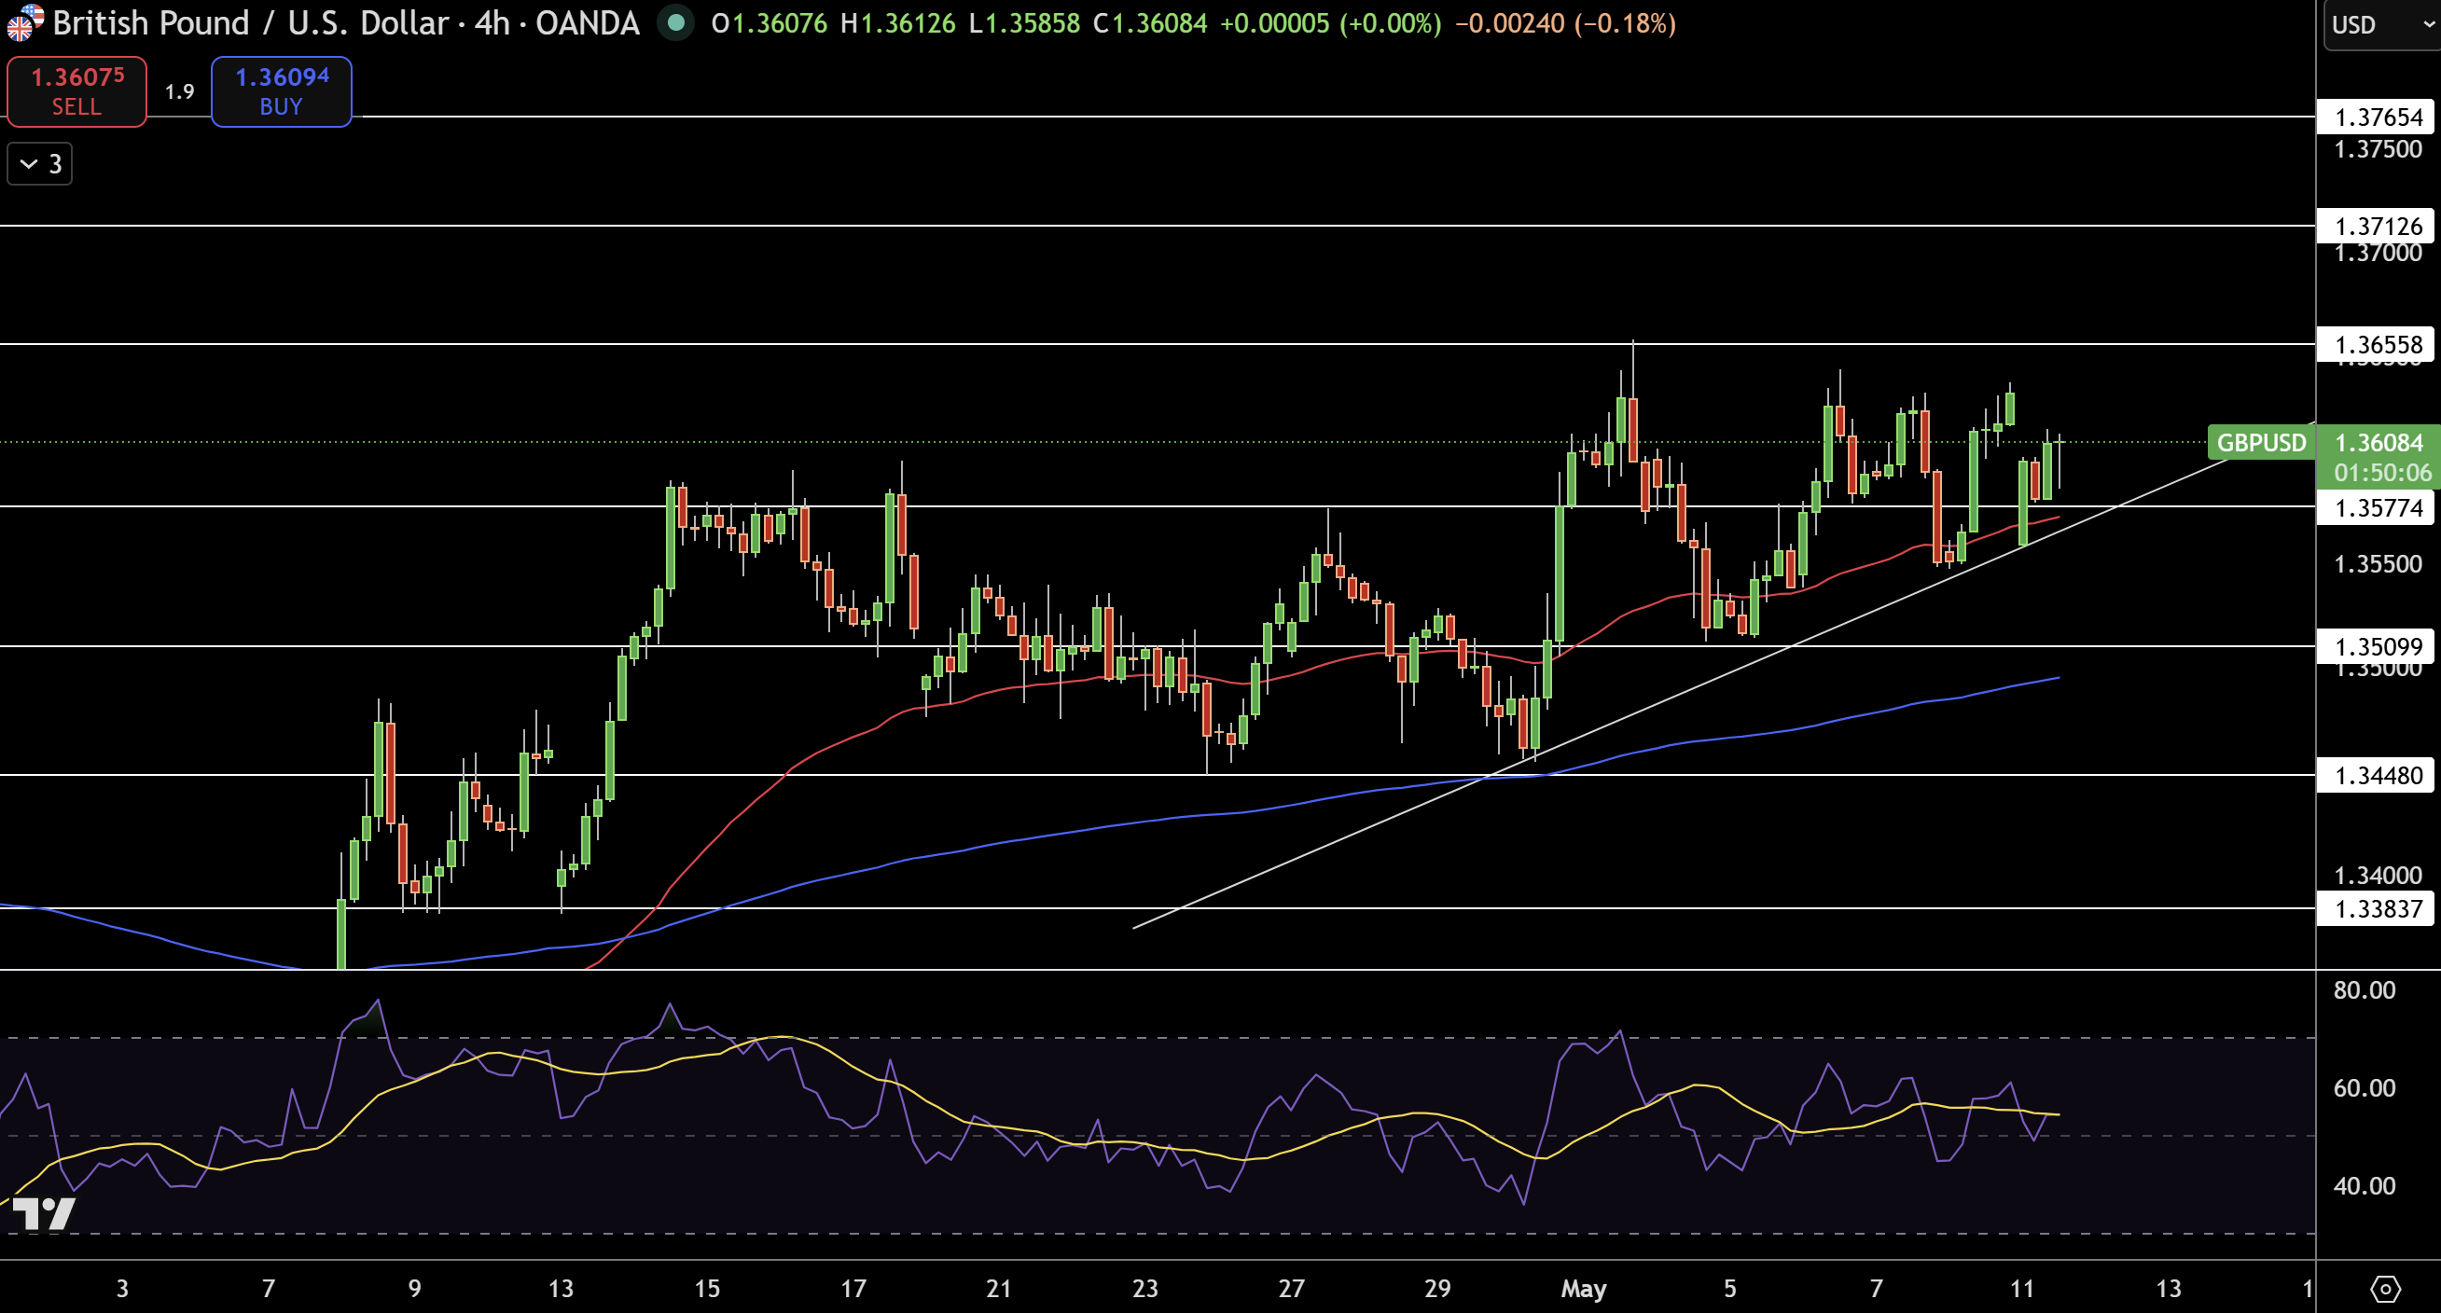Viewport: 2441px width, 1313px height.
Task: Click the high value H1.36126
Action: (897, 23)
